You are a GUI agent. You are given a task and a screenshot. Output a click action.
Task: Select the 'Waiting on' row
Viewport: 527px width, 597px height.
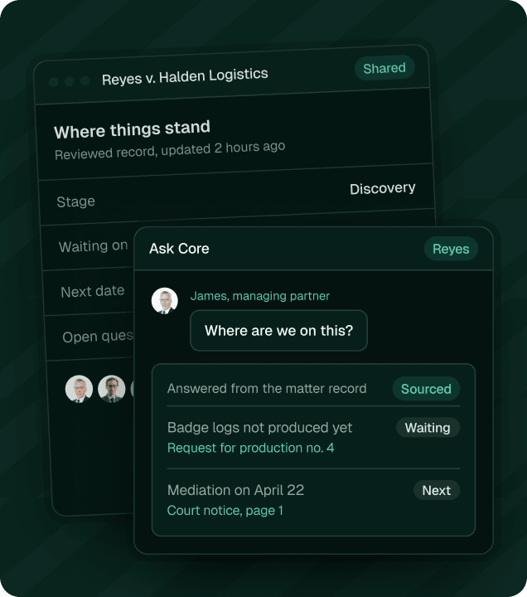pyautogui.click(x=89, y=247)
